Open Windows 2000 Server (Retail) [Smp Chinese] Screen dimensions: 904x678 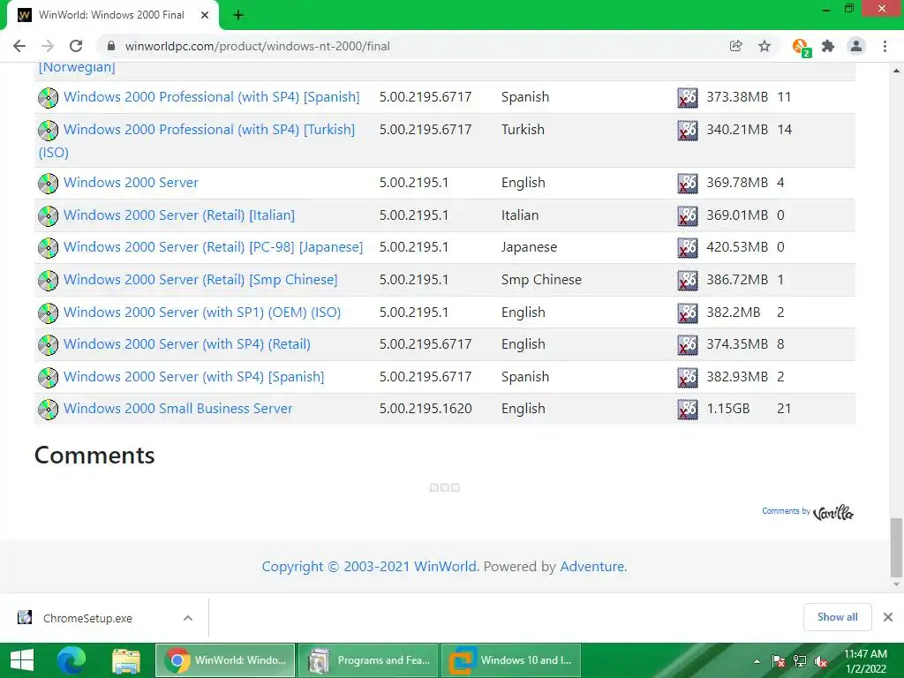[200, 280]
